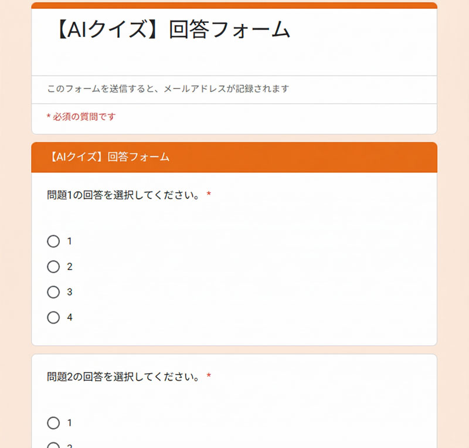Pick radio option 4 for question 1

[53, 317]
